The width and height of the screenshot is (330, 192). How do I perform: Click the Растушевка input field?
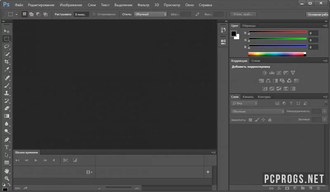81,14
